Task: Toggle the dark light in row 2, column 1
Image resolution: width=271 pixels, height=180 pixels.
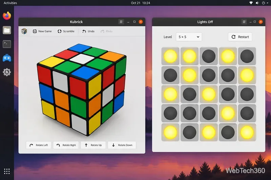Action: pos(170,75)
